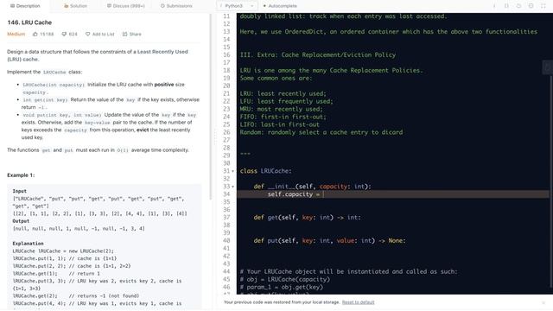Toggle the Autocomplete option

tap(280, 6)
